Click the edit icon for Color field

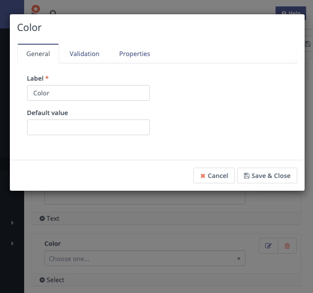pyautogui.click(x=268, y=246)
